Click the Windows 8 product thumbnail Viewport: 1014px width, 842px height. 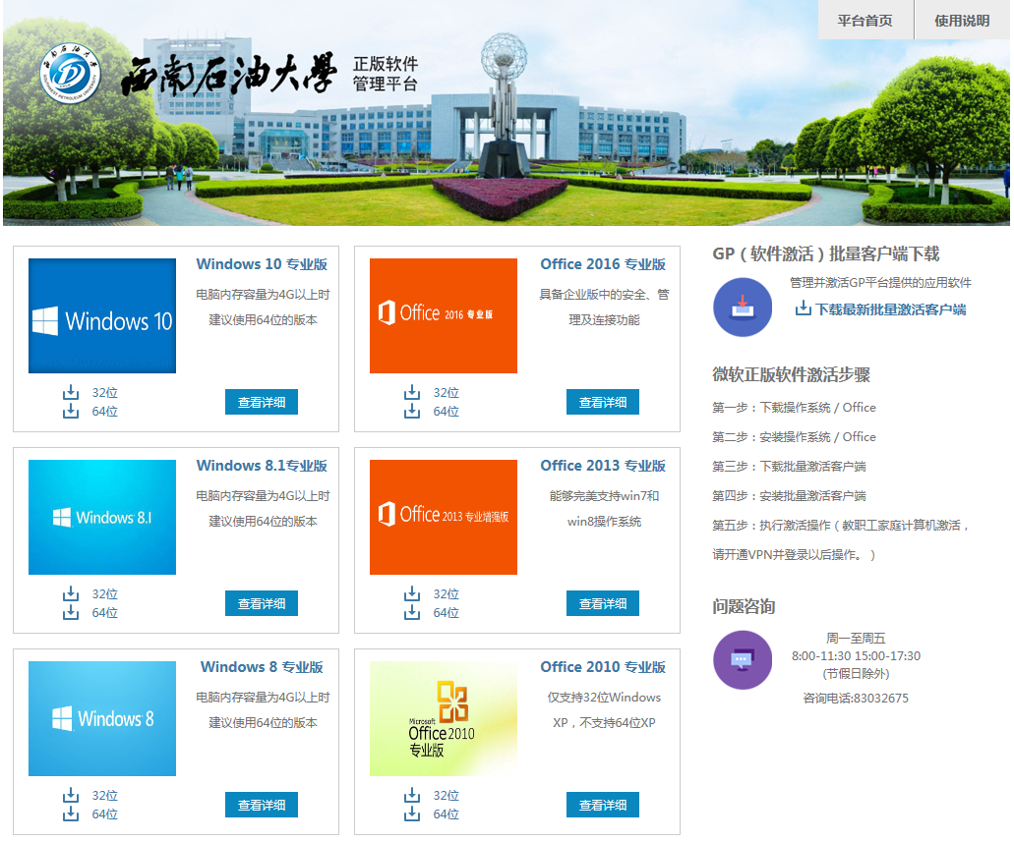click(102, 718)
